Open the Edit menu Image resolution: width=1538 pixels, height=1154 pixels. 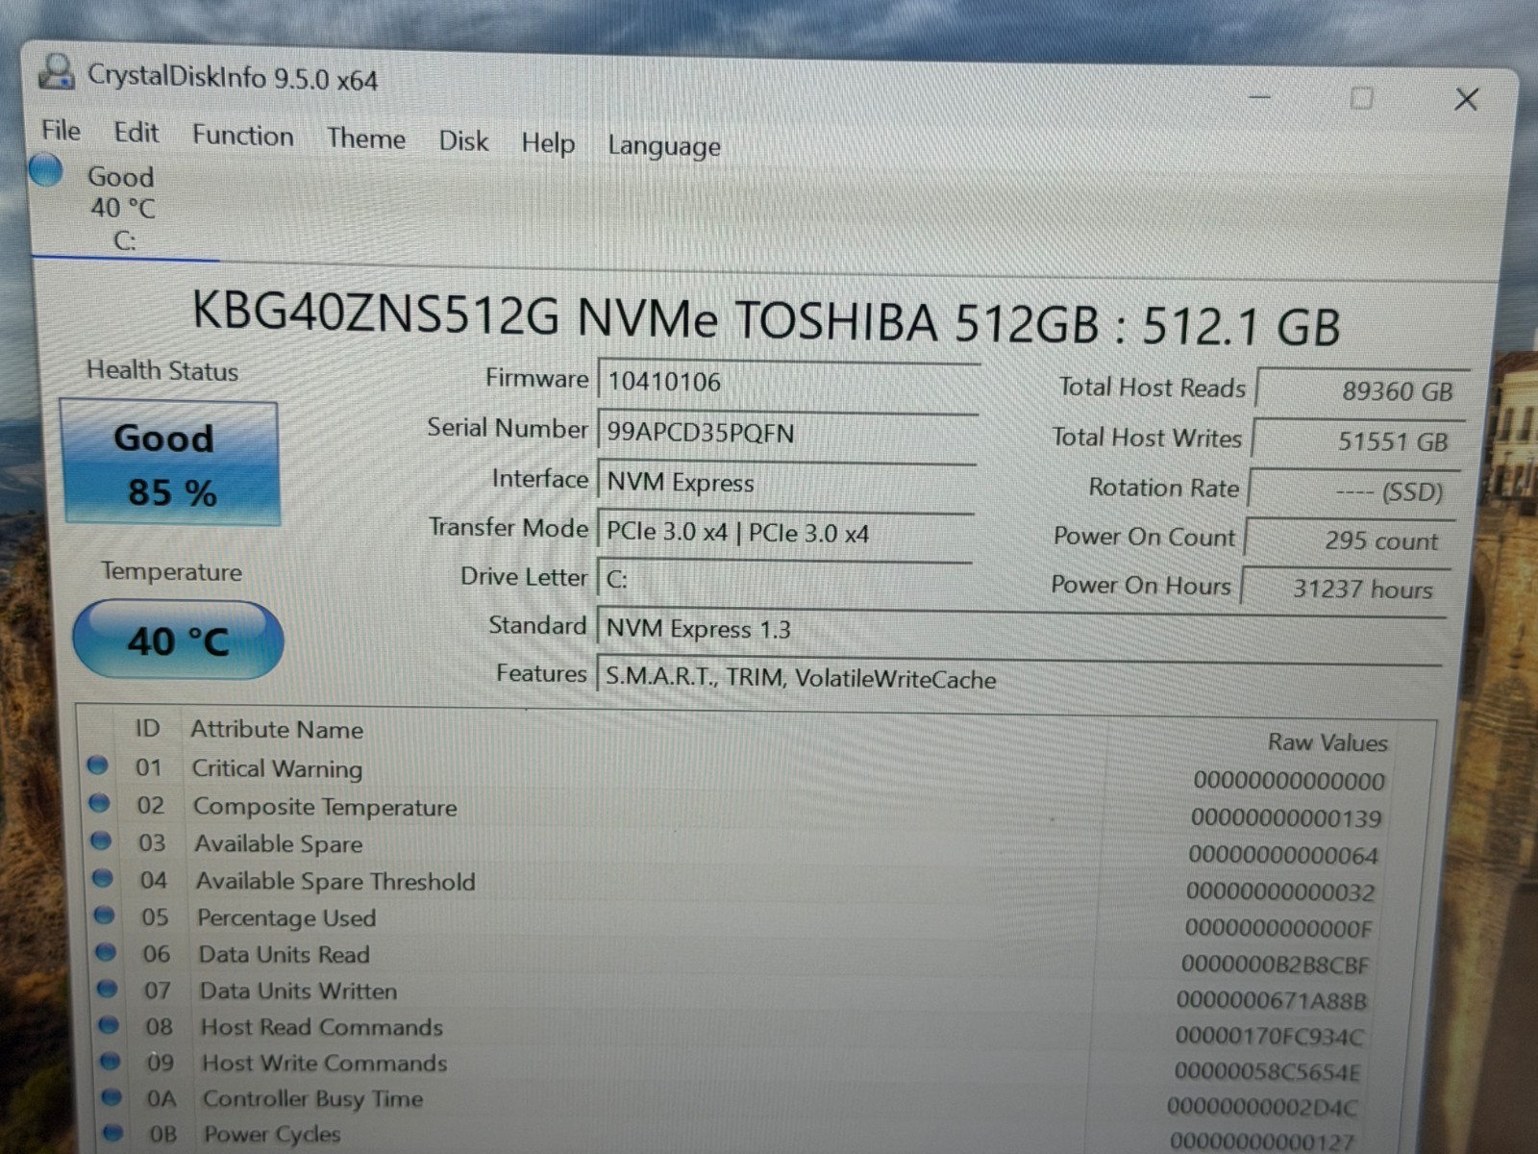[136, 133]
